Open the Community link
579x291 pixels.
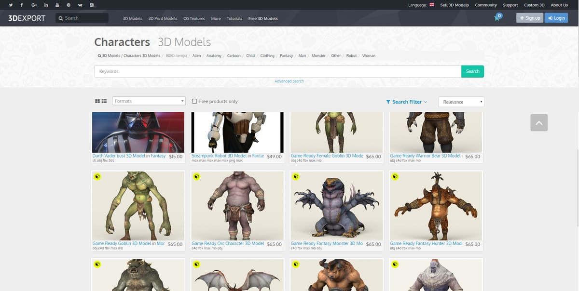click(x=486, y=5)
